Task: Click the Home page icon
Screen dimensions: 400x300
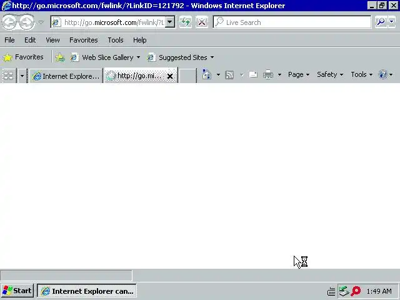Action: [x=206, y=75]
